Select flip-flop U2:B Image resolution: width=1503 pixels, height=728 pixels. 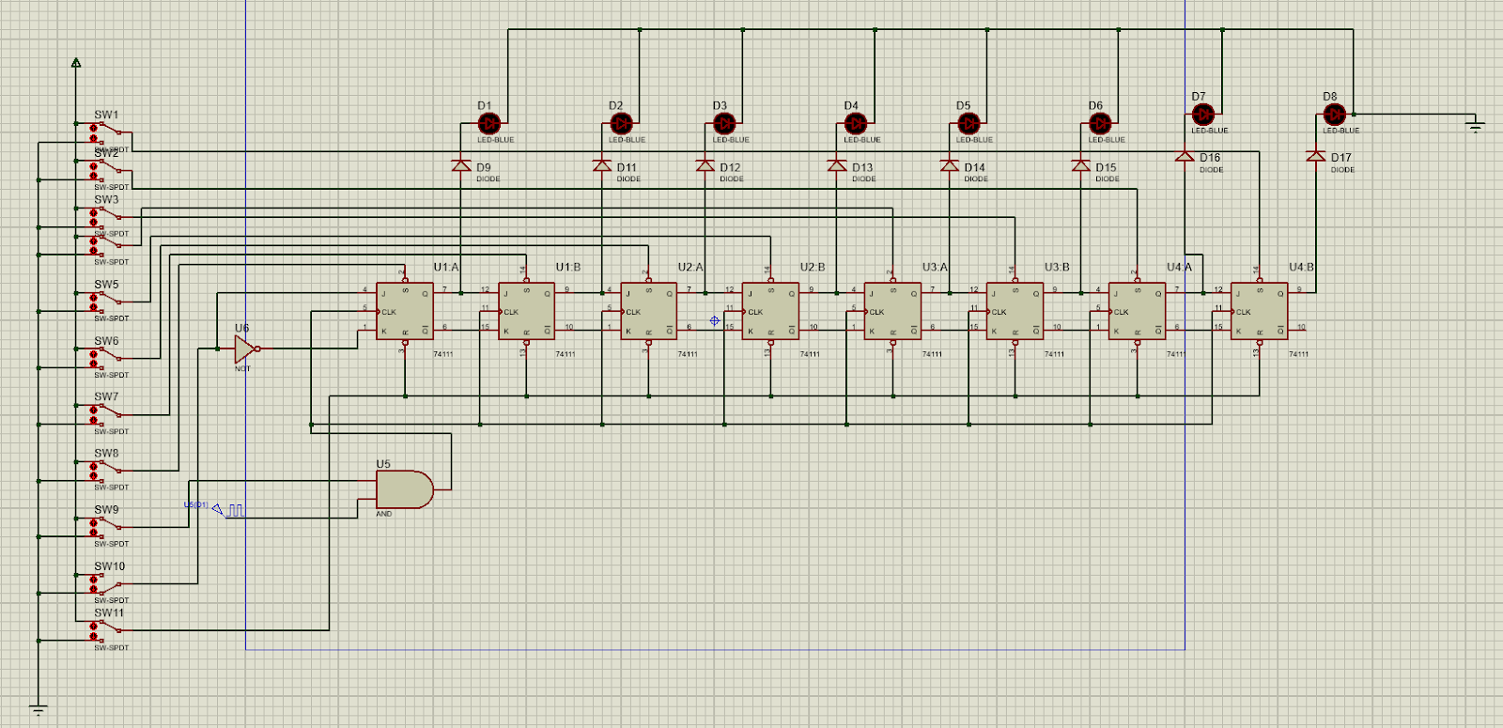click(771, 311)
